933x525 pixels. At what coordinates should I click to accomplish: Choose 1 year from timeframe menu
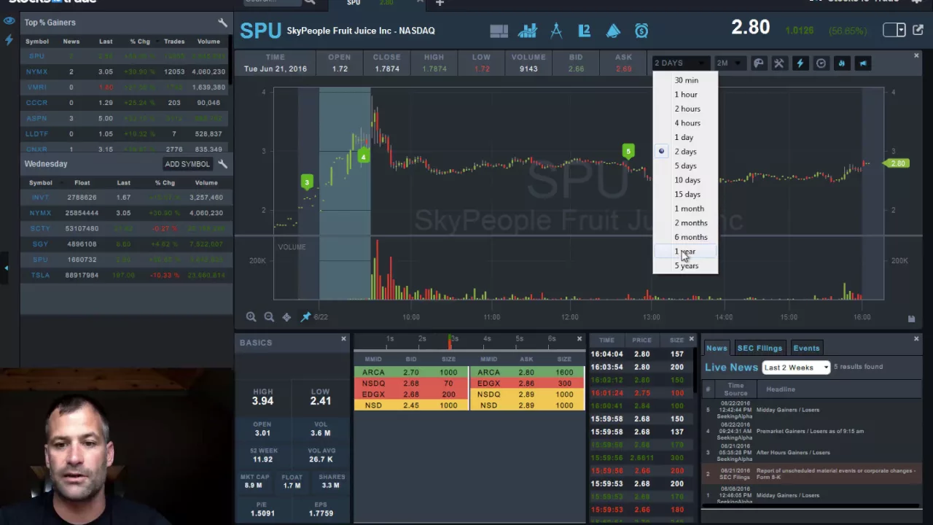click(x=685, y=252)
